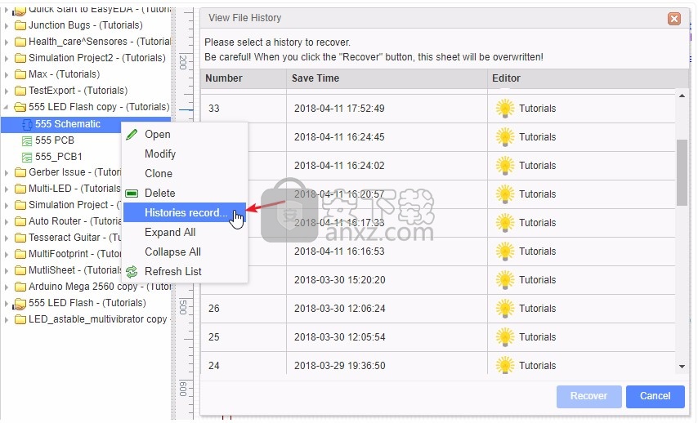Viewport: 698px width, 423px height.
Task: Click the history list scrollbar thumb
Action: 682,171
